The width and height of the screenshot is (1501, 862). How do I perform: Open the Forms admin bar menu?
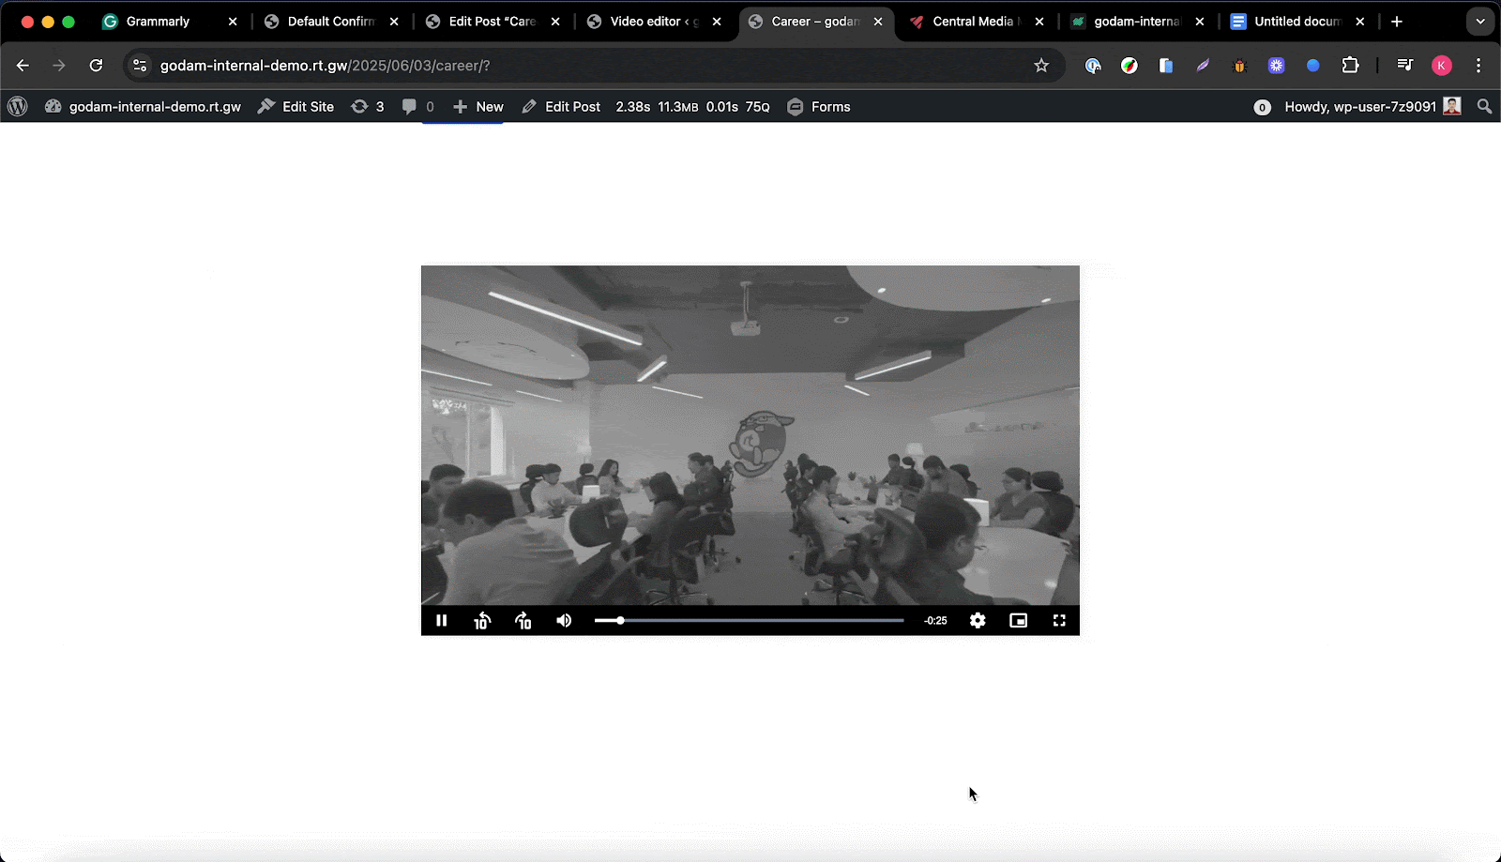point(818,106)
